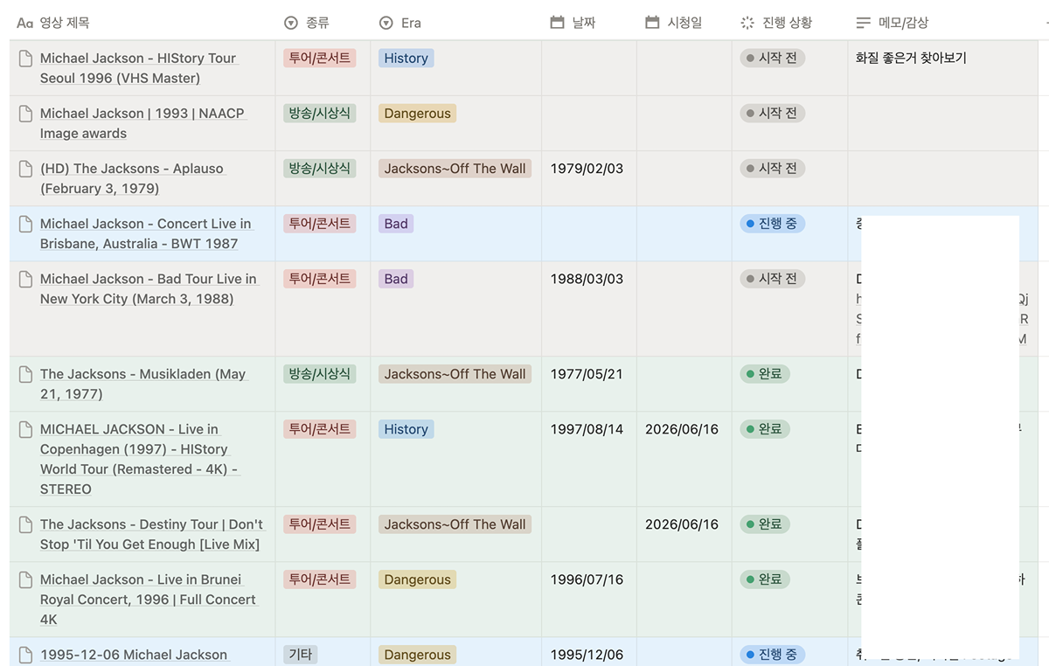1049x666 pixels.
Task: Open Live in Copenhagen 1997 HIStory Tour page
Action: pos(140,459)
